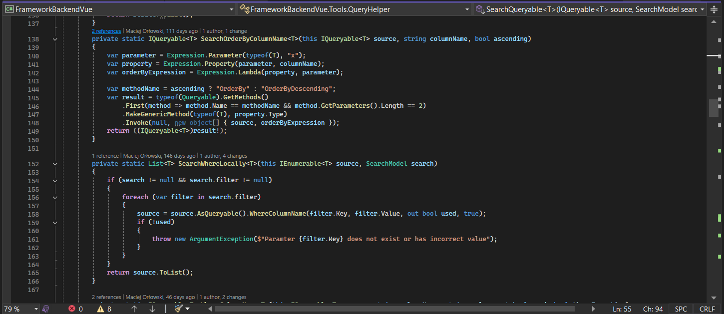
Task: Open code cleanup profile dropdown arrow
Action: [188, 309]
